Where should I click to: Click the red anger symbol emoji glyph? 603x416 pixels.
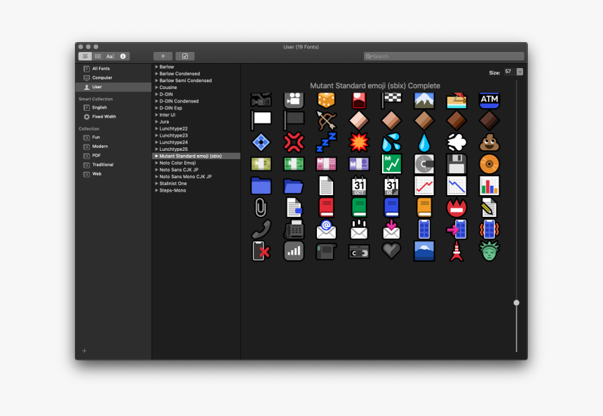click(x=294, y=142)
